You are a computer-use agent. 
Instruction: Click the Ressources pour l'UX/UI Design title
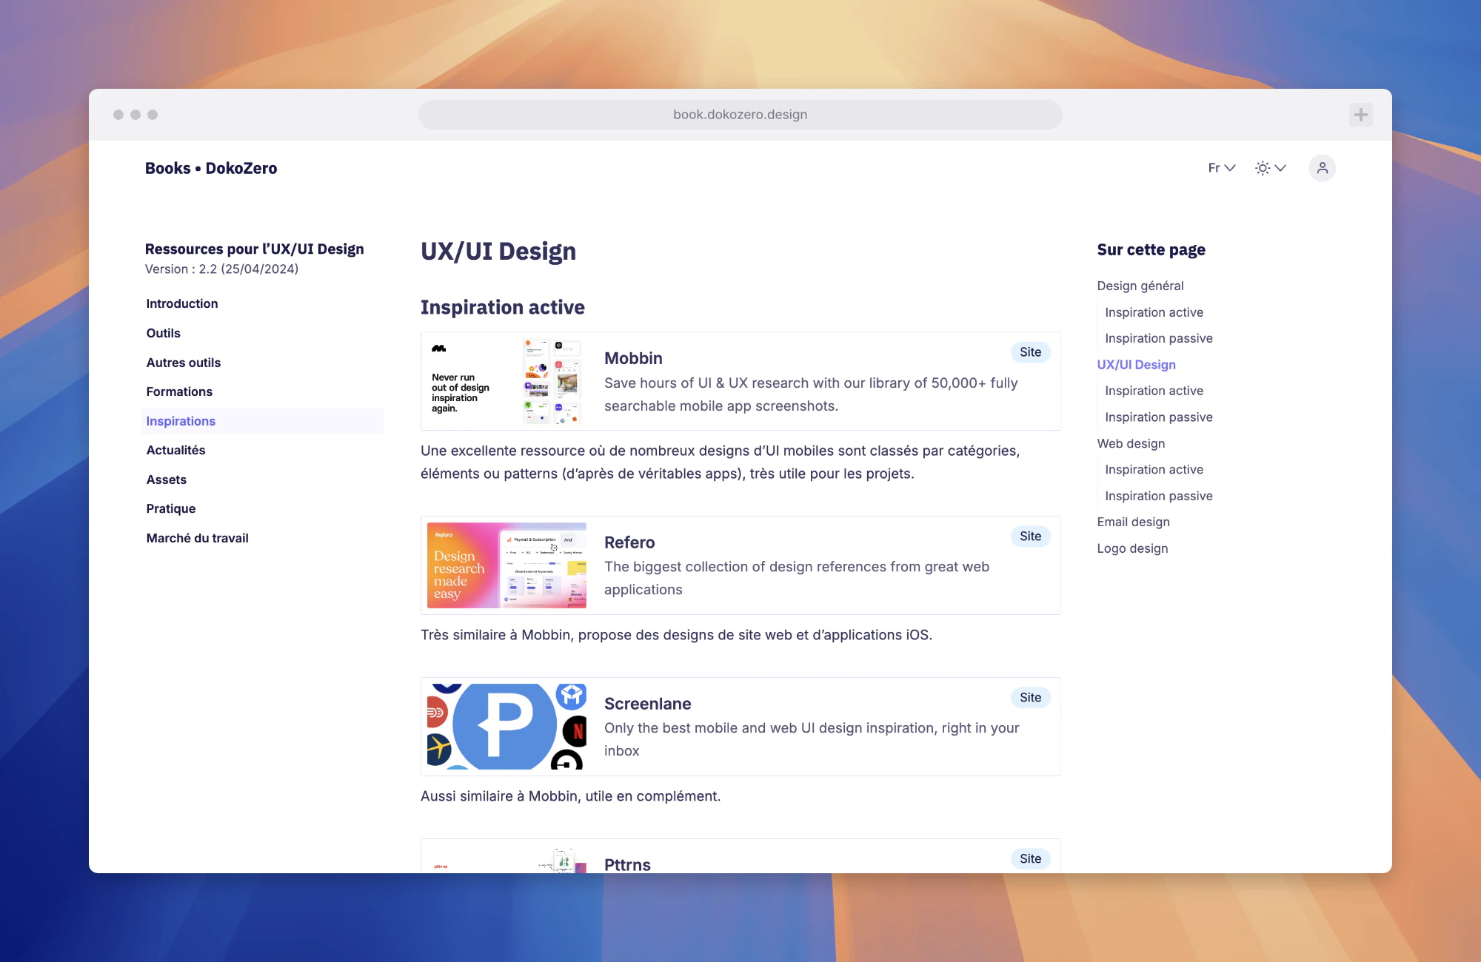pos(254,249)
